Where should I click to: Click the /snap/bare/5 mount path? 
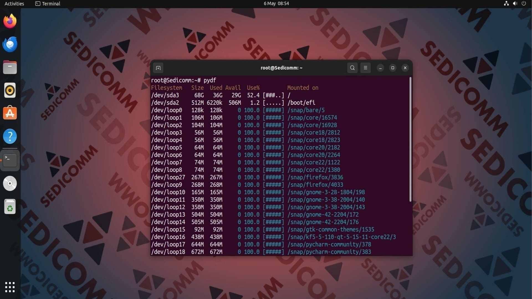click(x=306, y=110)
